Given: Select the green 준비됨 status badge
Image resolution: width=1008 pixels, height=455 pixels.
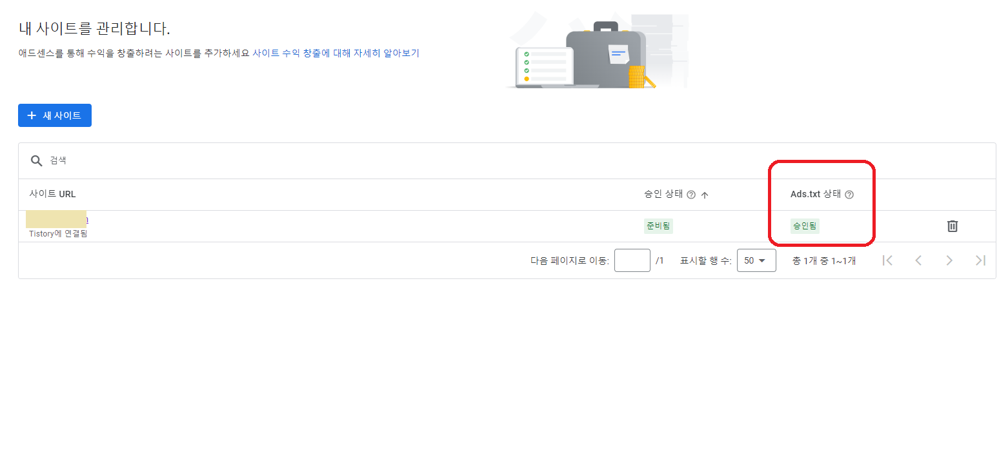Looking at the screenshot, I should pos(658,226).
